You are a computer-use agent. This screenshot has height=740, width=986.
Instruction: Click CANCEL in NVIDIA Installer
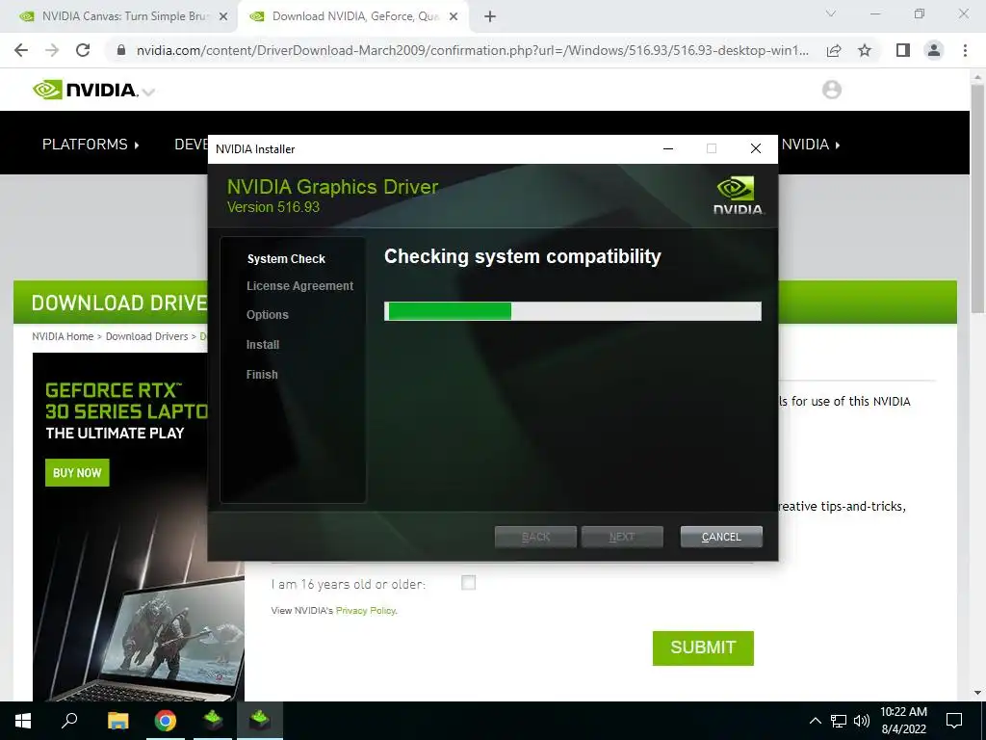(721, 537)
